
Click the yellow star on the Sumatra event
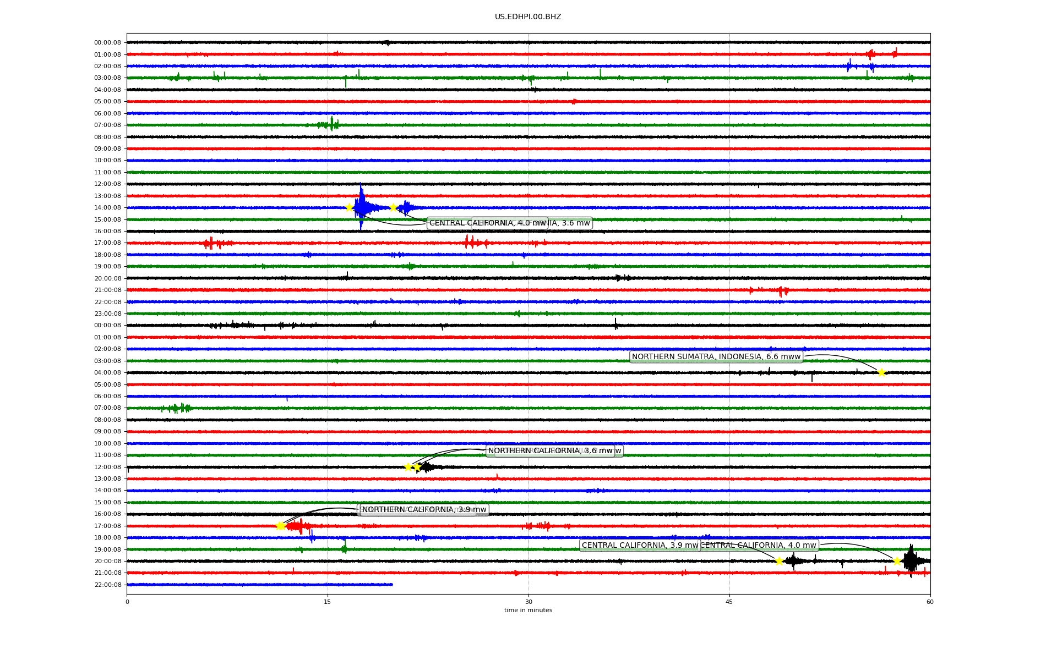point(881,372)
